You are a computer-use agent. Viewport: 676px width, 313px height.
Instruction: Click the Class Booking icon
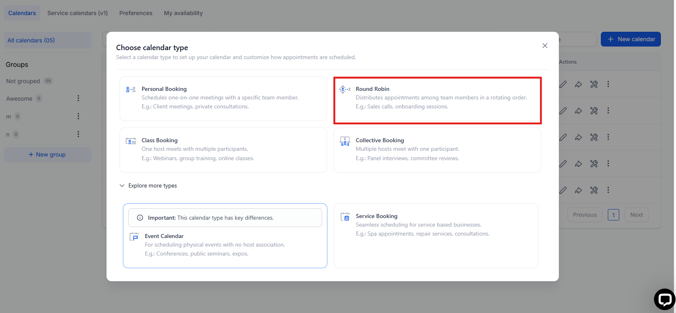pyautogui.click(x=131, y=141)
